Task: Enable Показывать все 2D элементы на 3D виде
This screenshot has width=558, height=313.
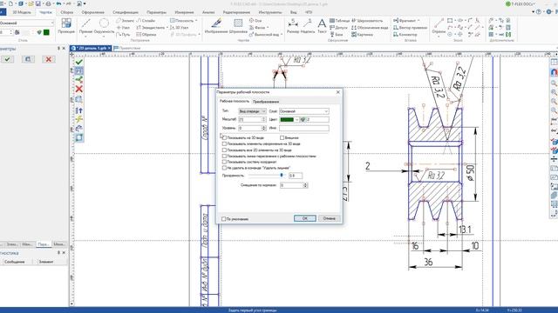Action: coord(225,150)
